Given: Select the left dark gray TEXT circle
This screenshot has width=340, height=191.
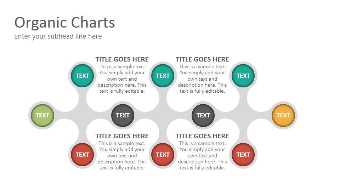Looking at the screenshot, I should (123, 115).
